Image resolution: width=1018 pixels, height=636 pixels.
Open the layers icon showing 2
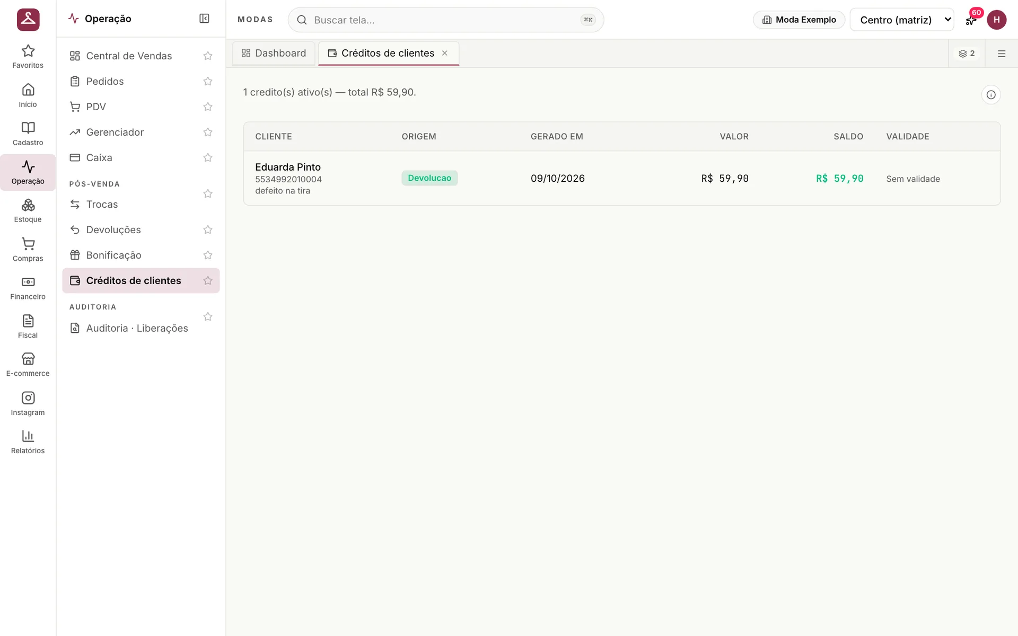(x=967, y=54)
